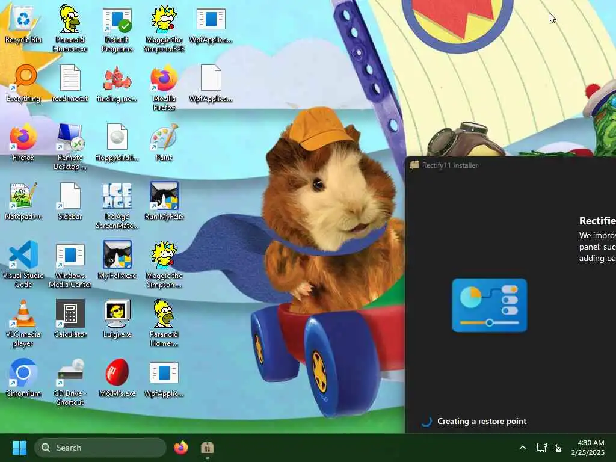The image size is (616, 462).
Task: Open the Recycle Bin desktop icon
Action: [x=23, y=24]
